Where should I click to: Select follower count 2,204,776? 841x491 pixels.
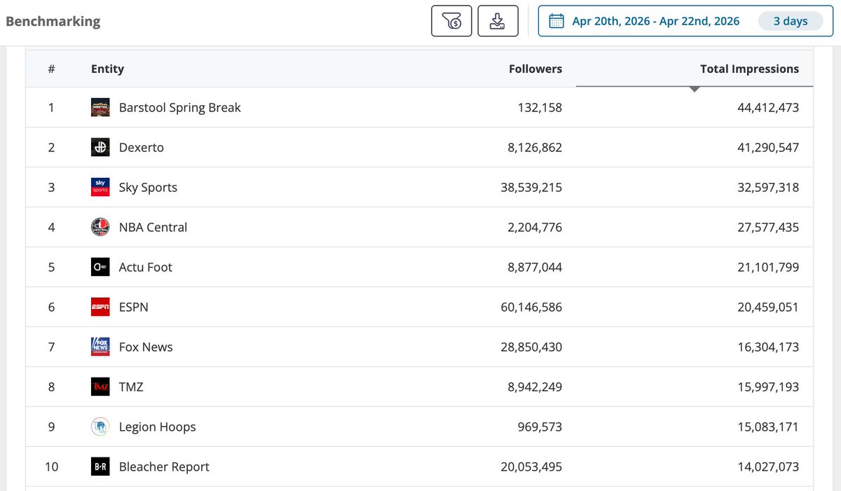pyautogui.click(x=533, y=227)
